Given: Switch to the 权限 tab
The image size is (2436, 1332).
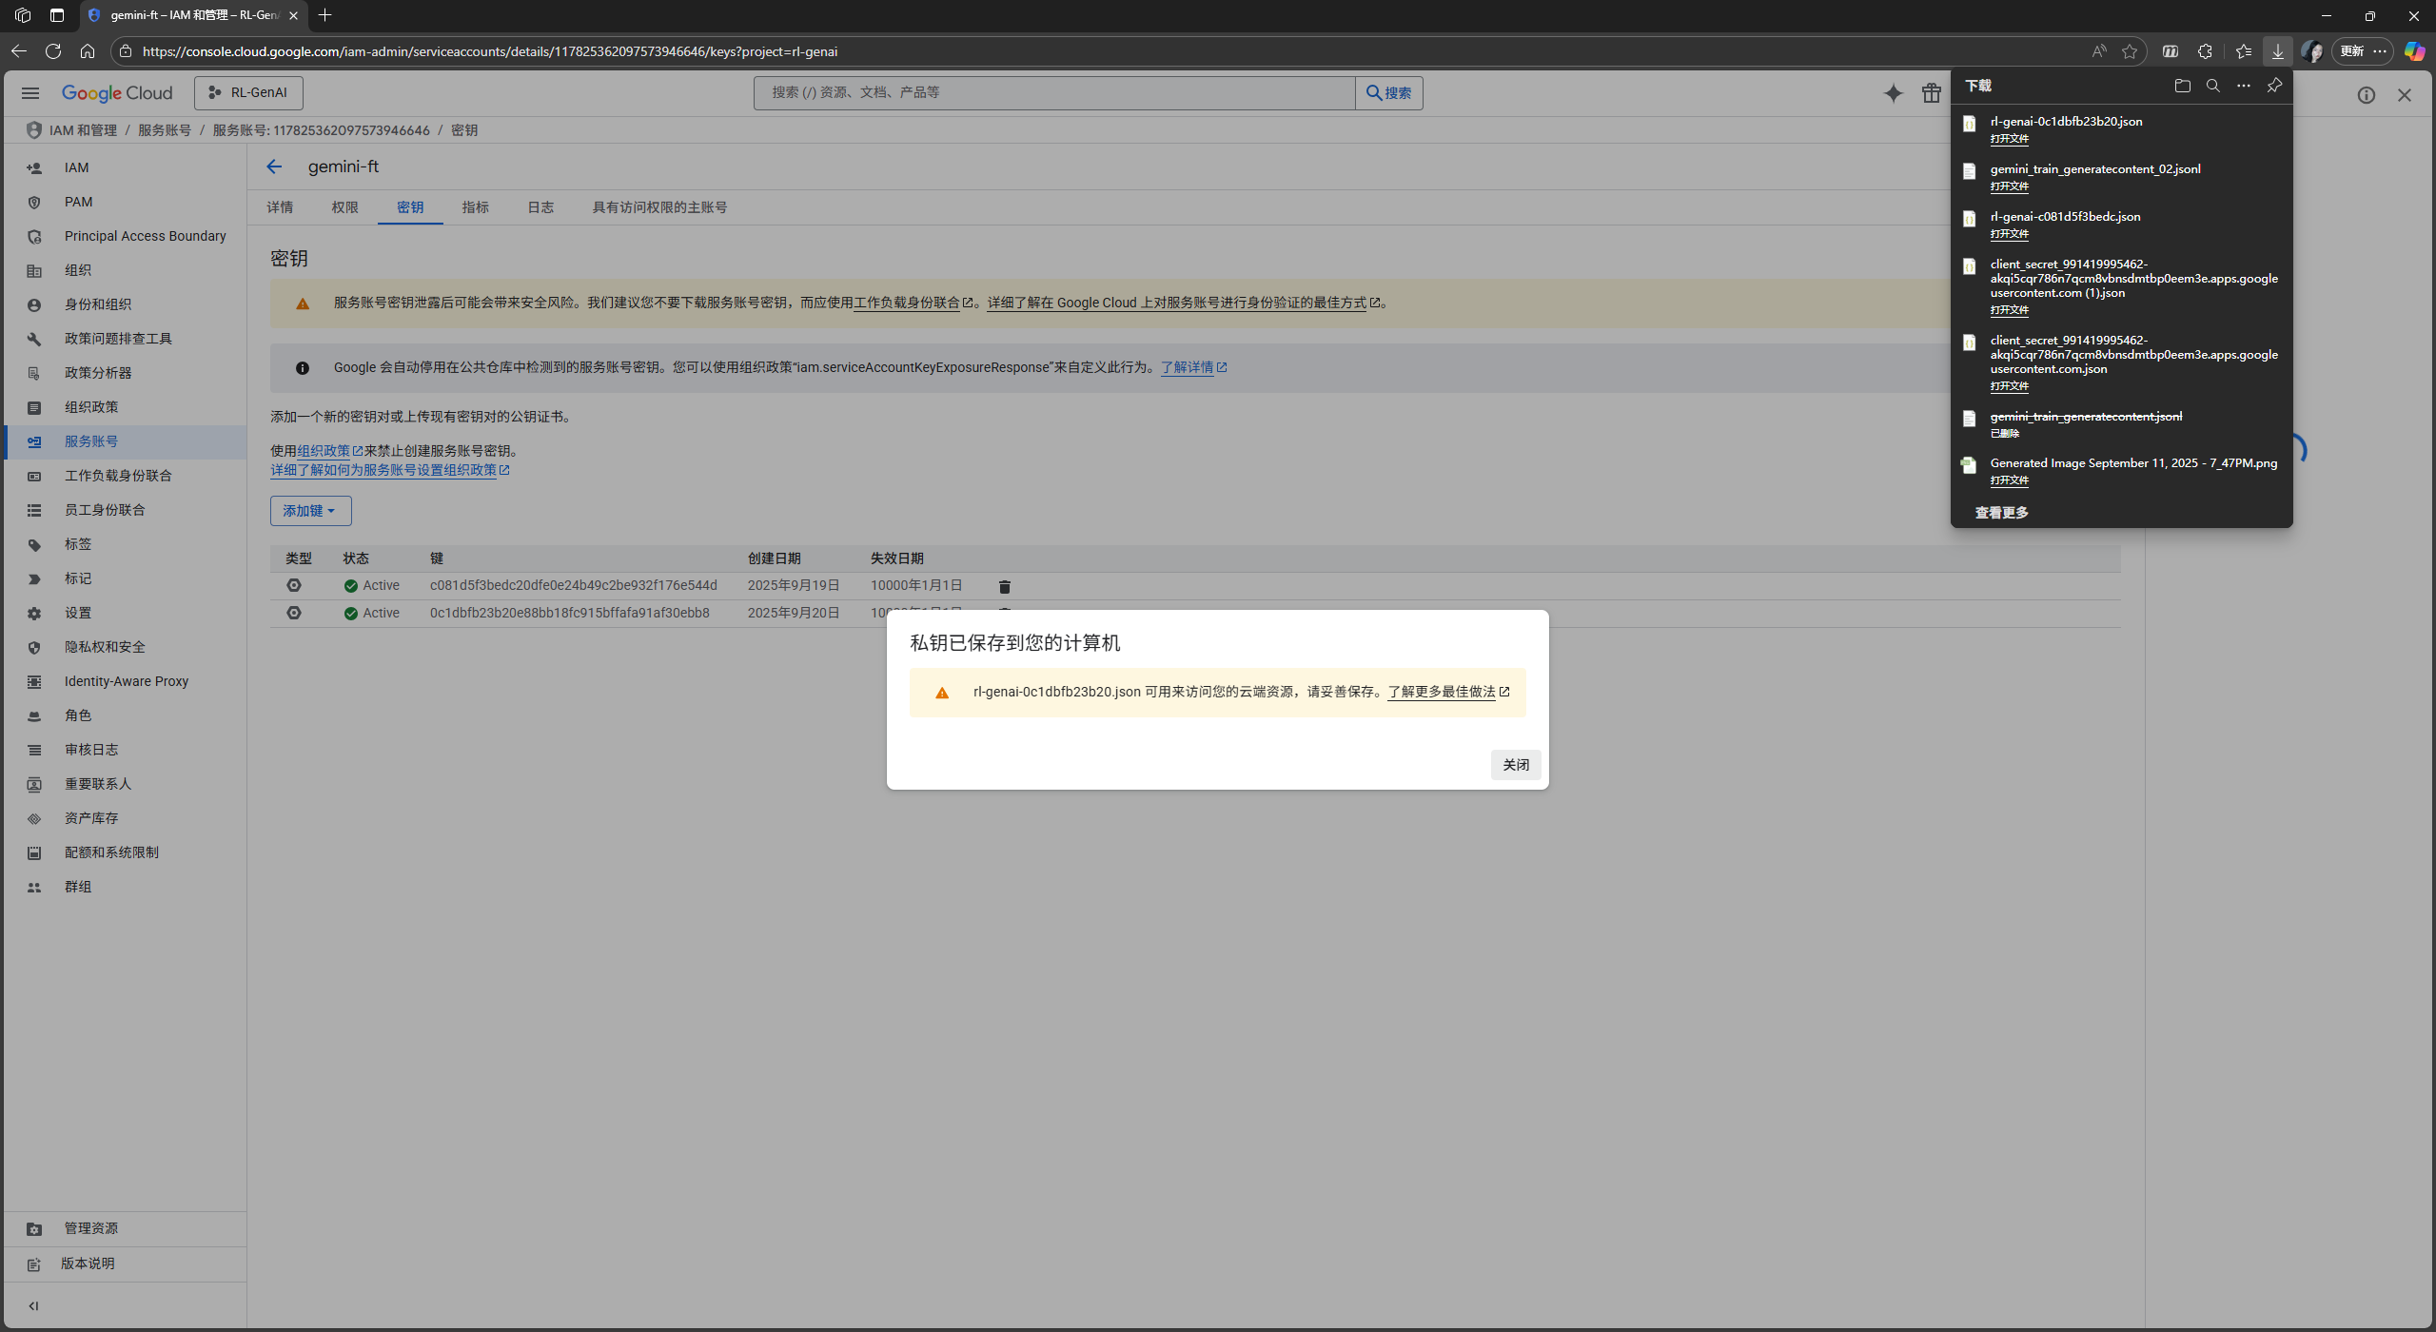Looking at the screenshot, I should point(344,207).
